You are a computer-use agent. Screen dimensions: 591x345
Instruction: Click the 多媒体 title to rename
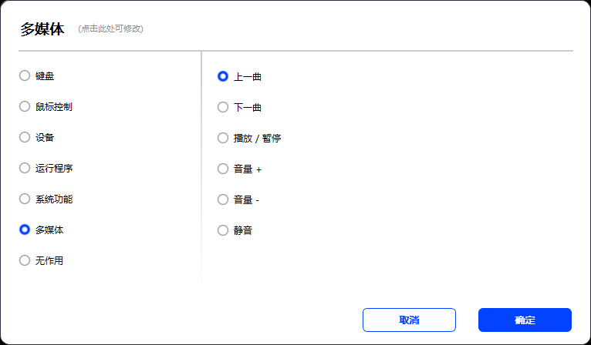pos(42,29)
